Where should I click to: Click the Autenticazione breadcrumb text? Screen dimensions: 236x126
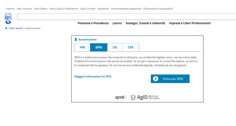[33, 28]
